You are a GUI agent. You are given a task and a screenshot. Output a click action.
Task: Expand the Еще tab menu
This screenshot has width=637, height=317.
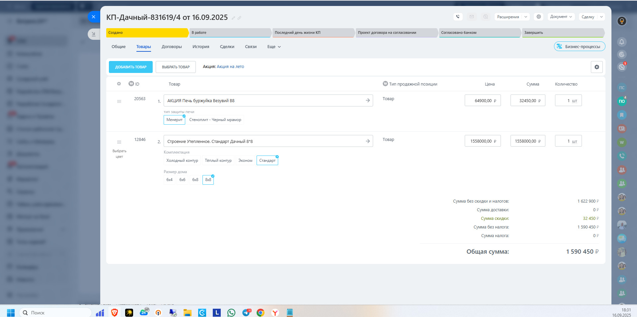[x=274, y=47]
